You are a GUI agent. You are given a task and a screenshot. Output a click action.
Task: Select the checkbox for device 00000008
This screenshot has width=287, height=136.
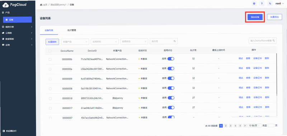click(x=50, y=89)
